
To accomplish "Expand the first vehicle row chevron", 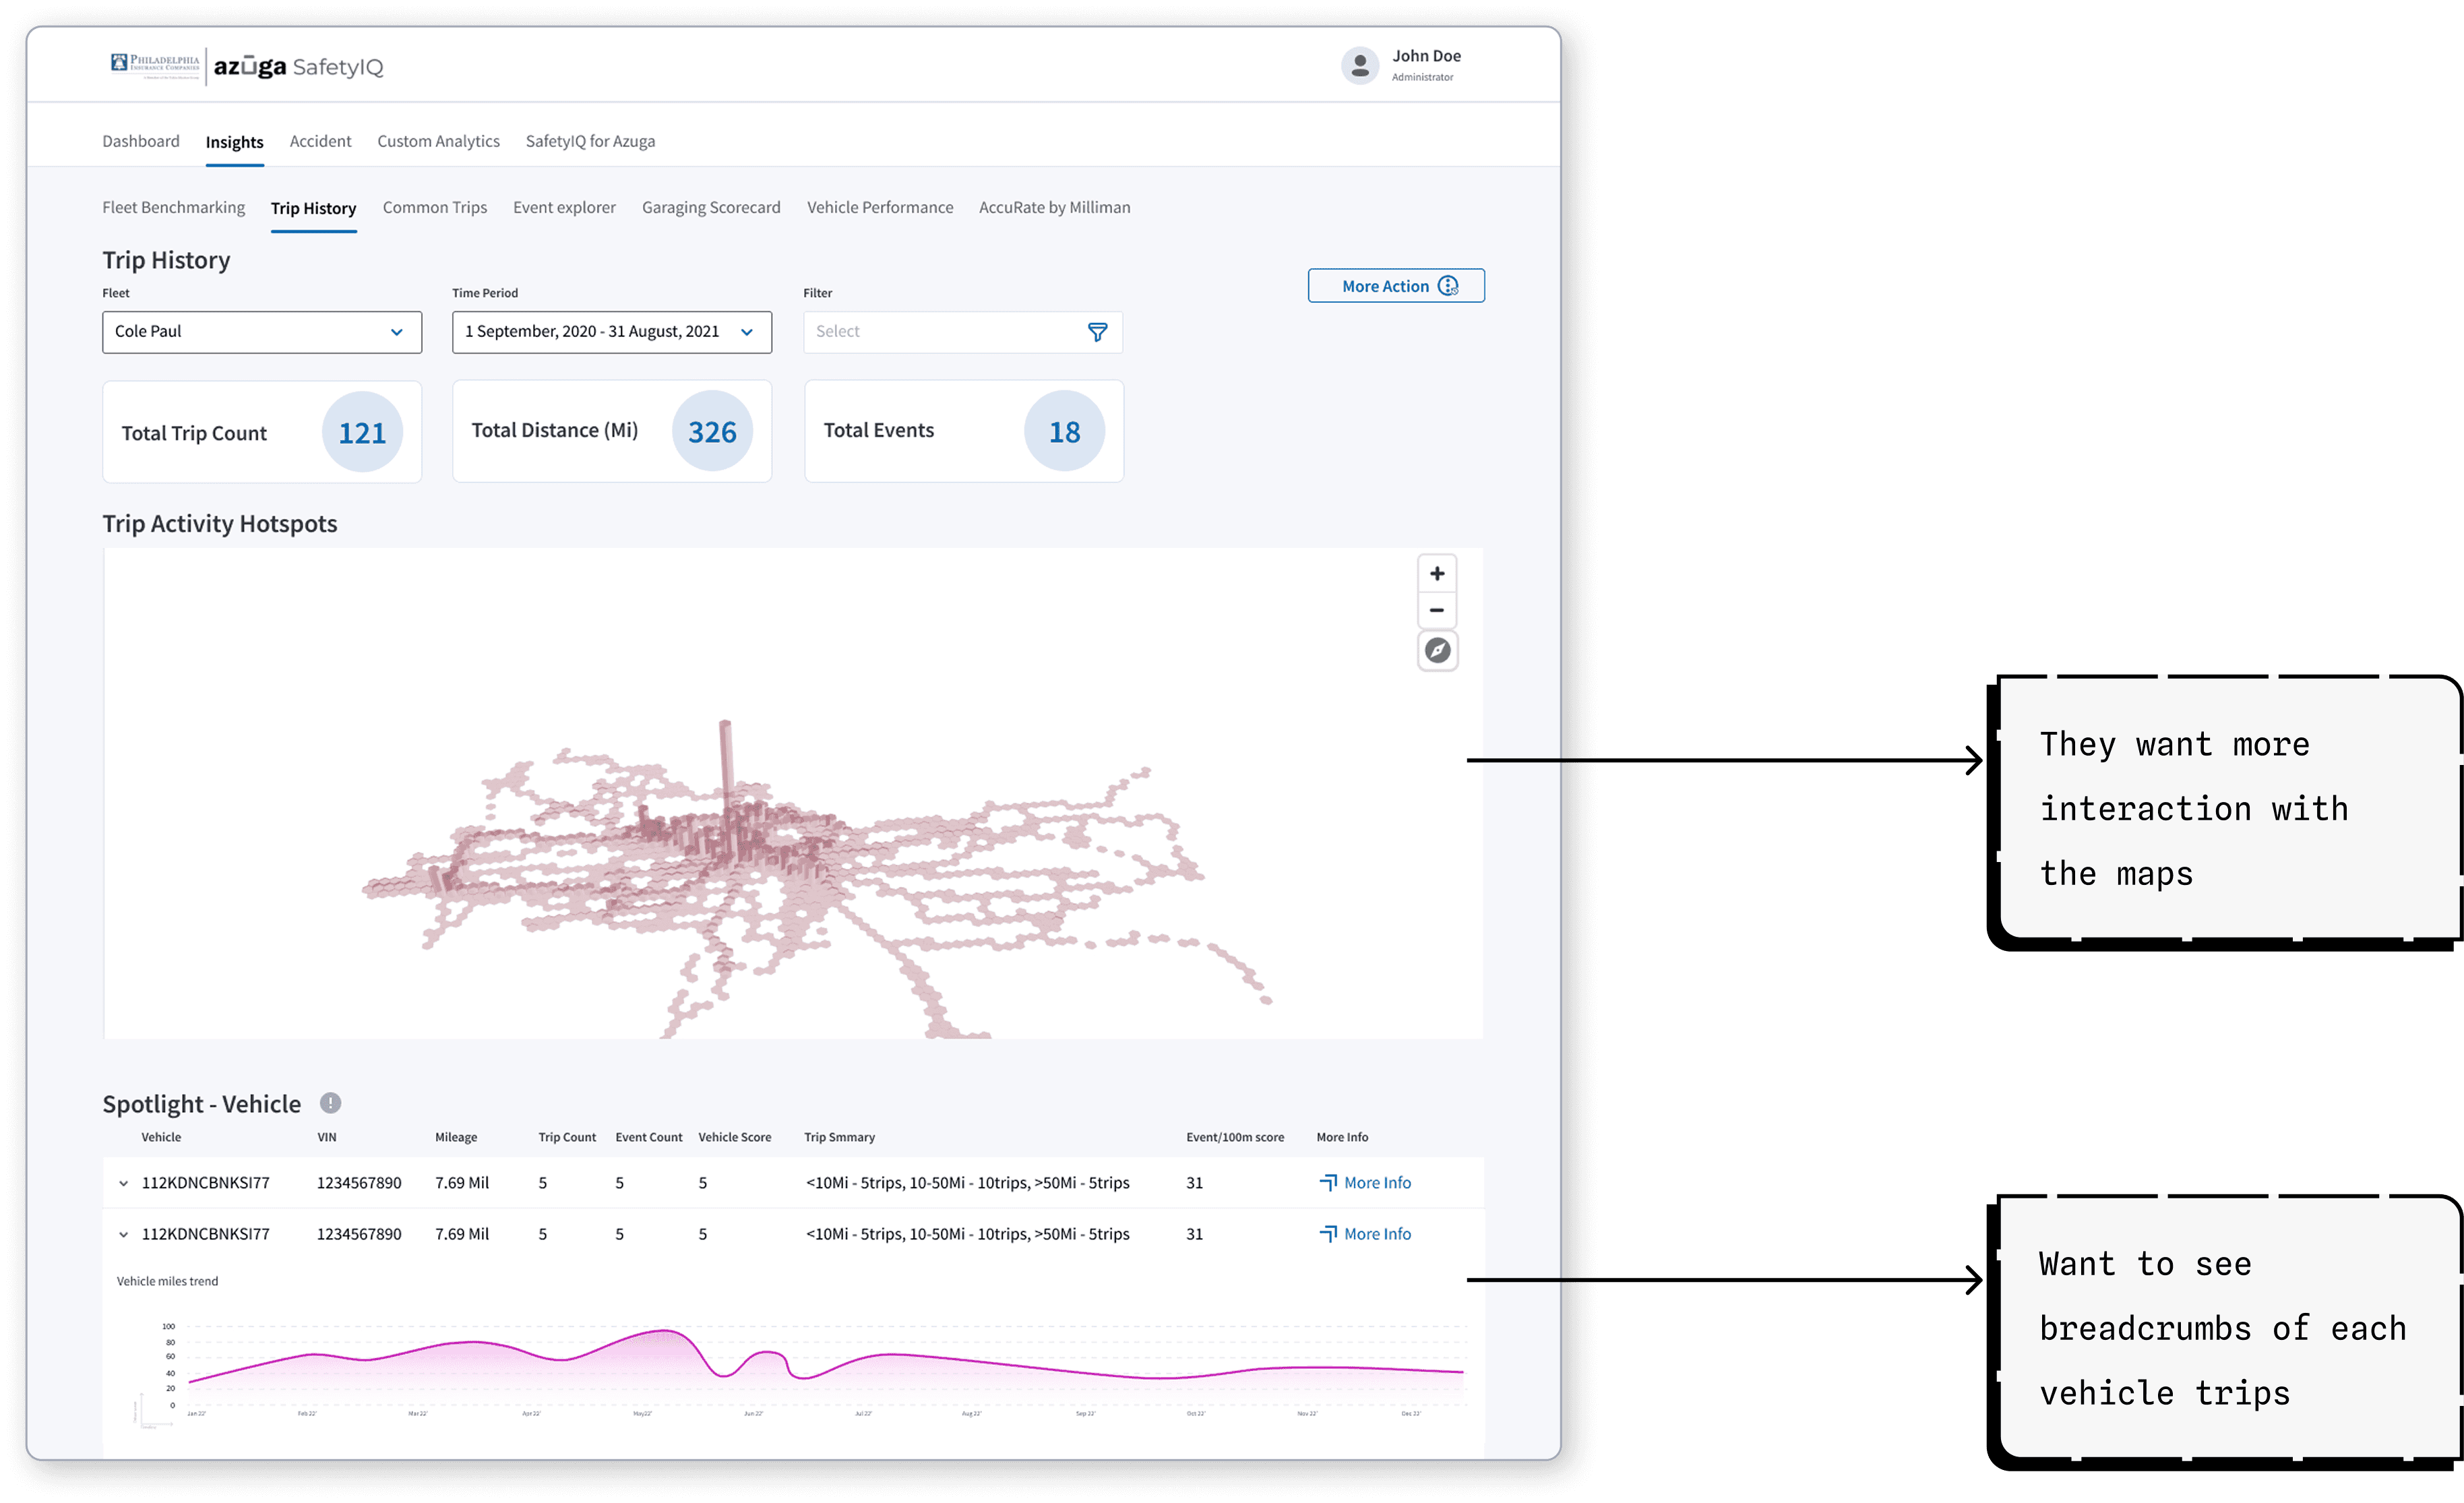I will [123, 1183].
